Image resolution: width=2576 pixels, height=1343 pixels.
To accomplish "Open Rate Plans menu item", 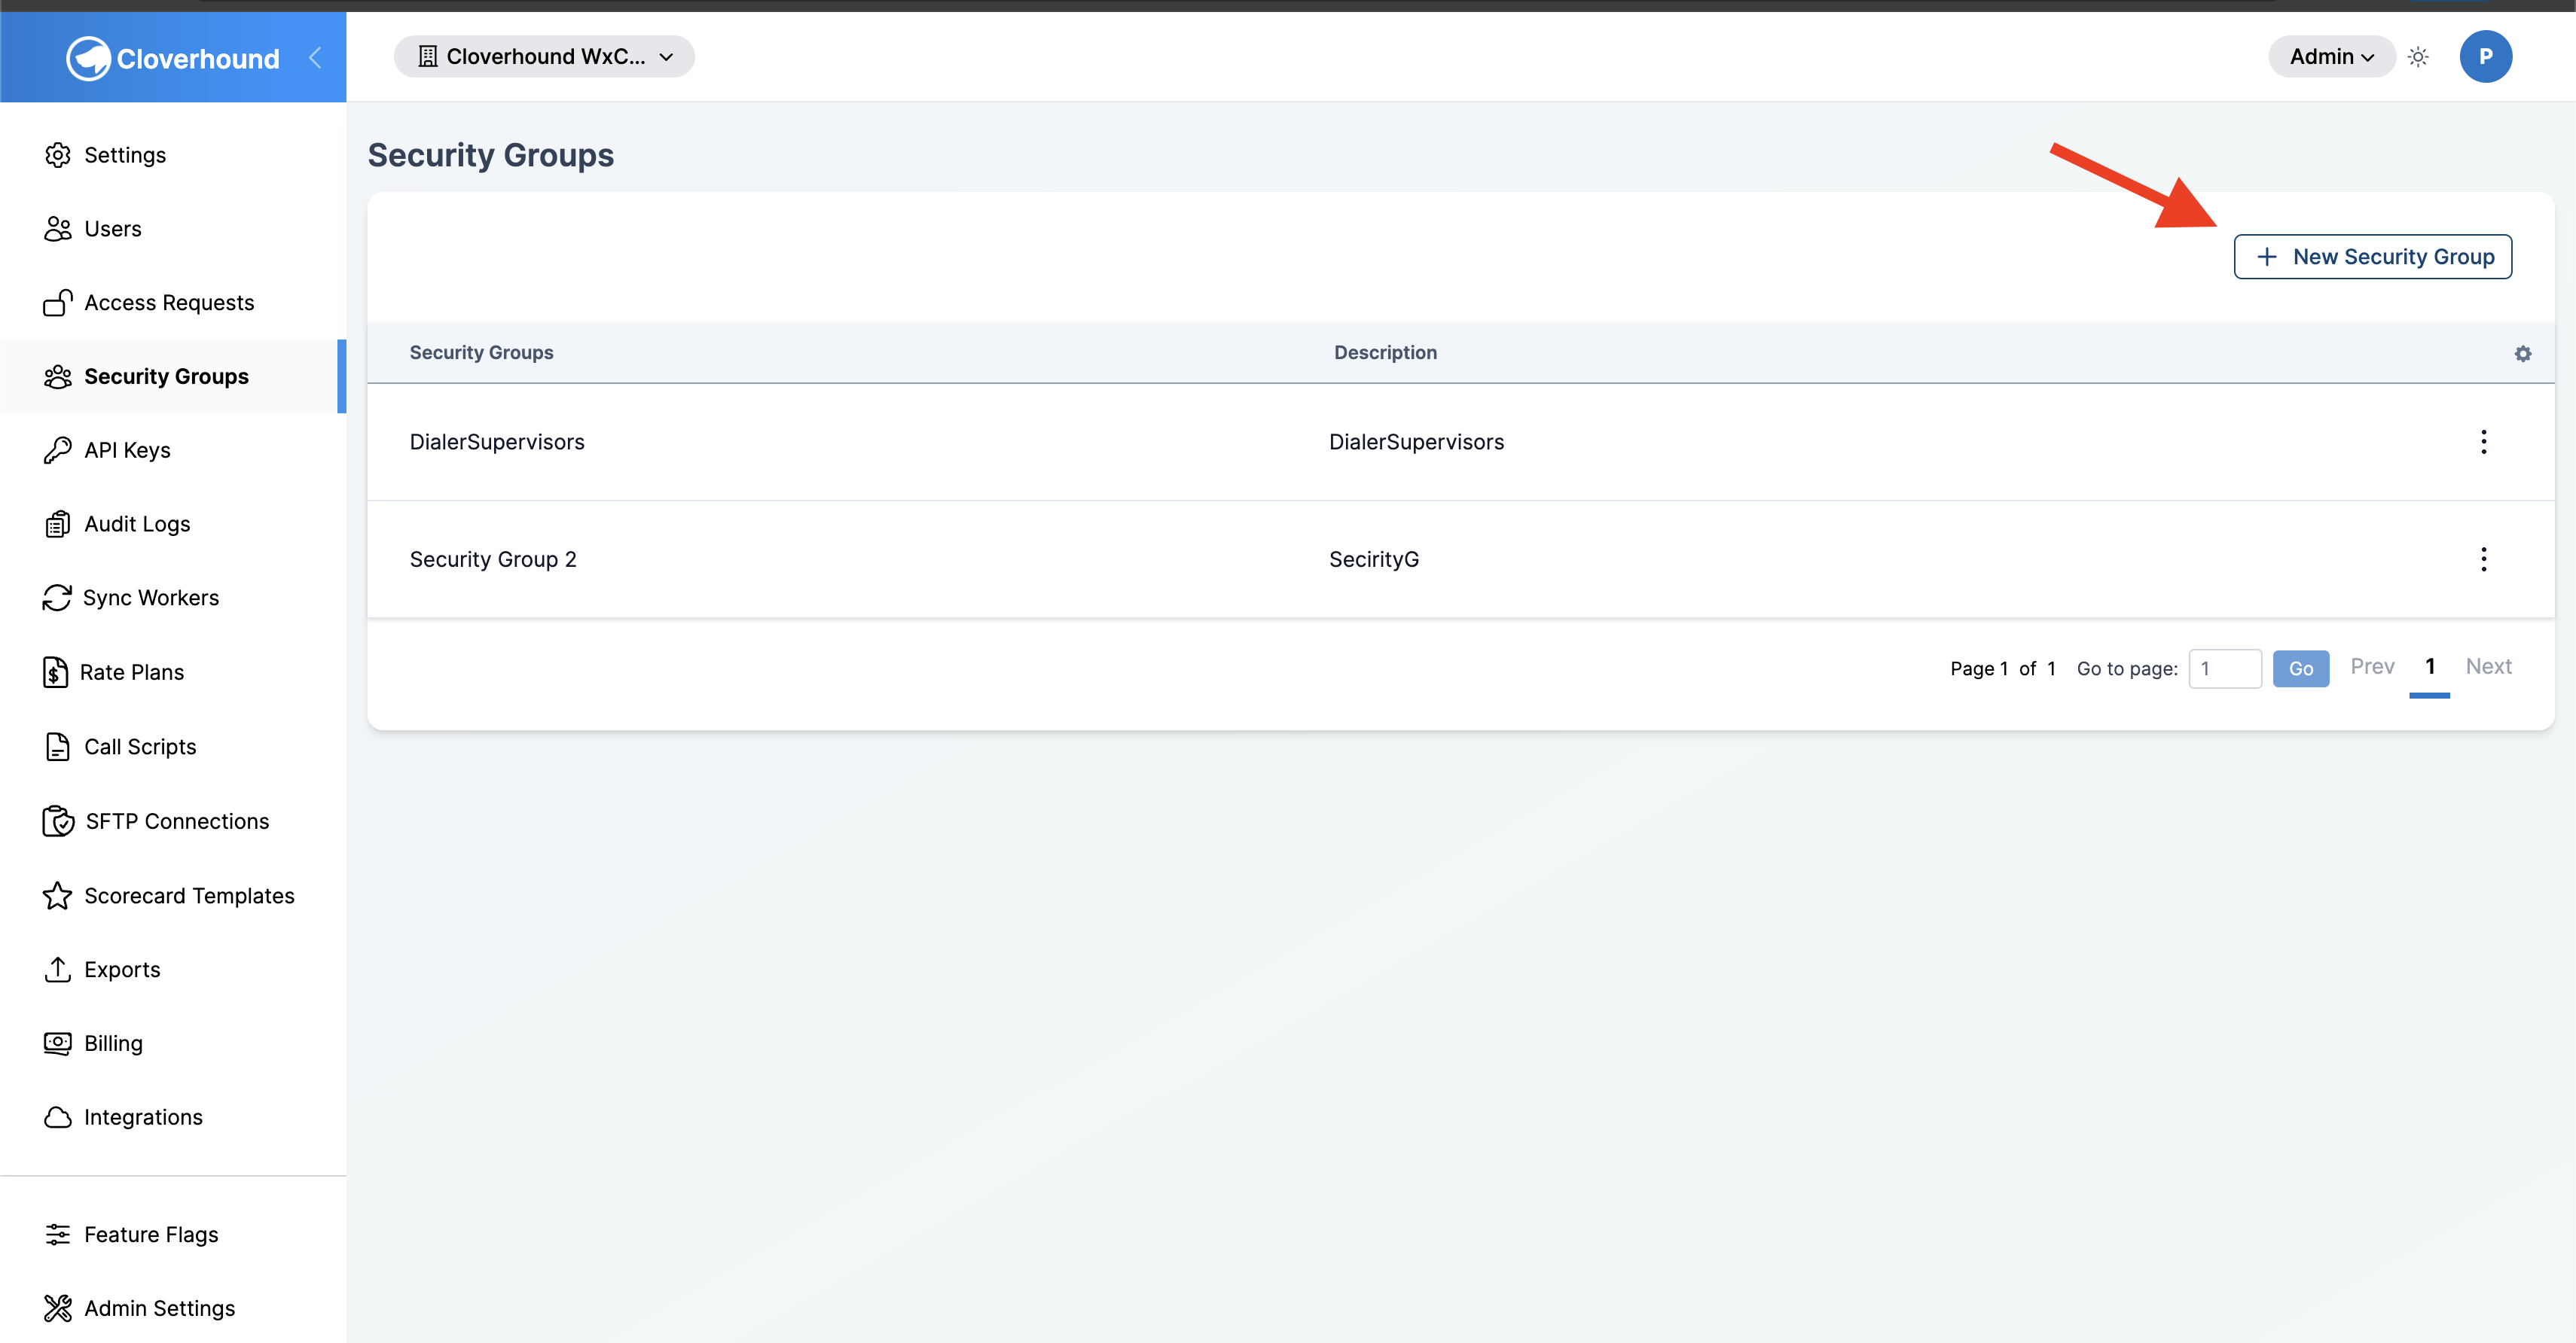I will (x=172, y=672).
